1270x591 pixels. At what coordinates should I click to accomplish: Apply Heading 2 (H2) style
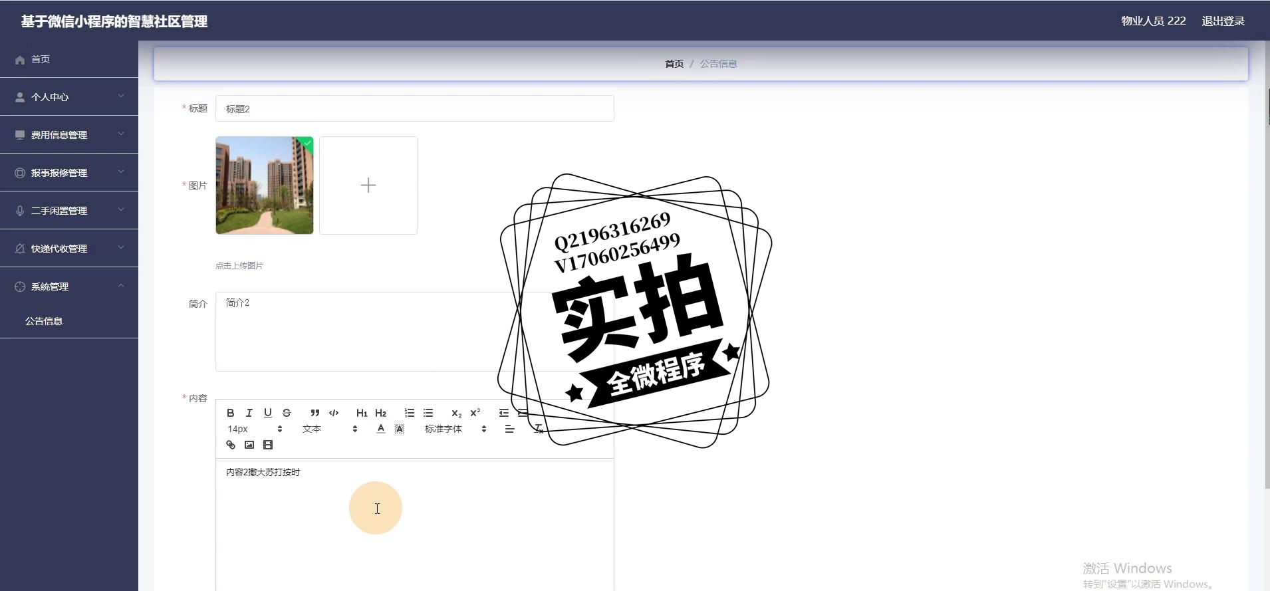381,413
